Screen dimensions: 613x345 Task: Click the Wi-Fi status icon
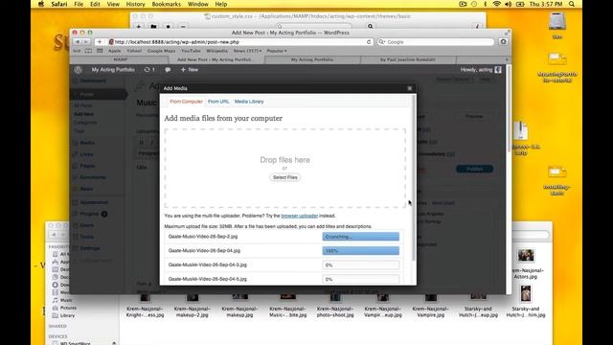point(496,4)
